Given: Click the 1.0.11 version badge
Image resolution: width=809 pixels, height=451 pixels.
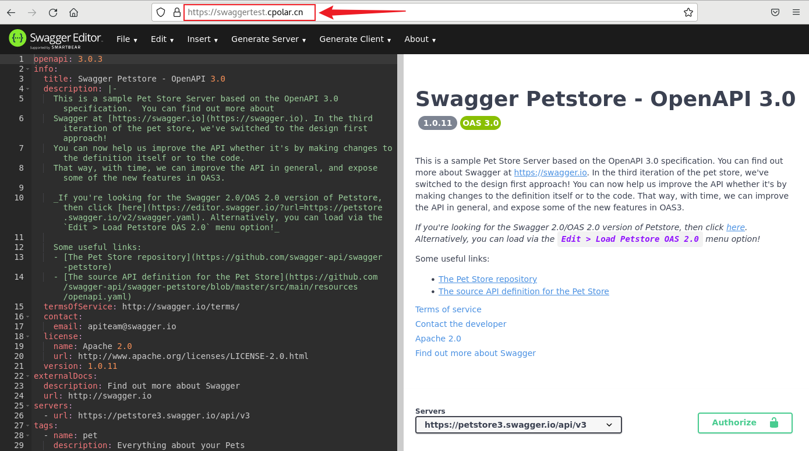Looking at the screenshot, I should (437, 123).
